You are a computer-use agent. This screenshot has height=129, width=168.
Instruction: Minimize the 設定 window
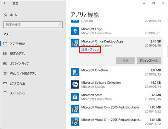(x=144, y=3)
